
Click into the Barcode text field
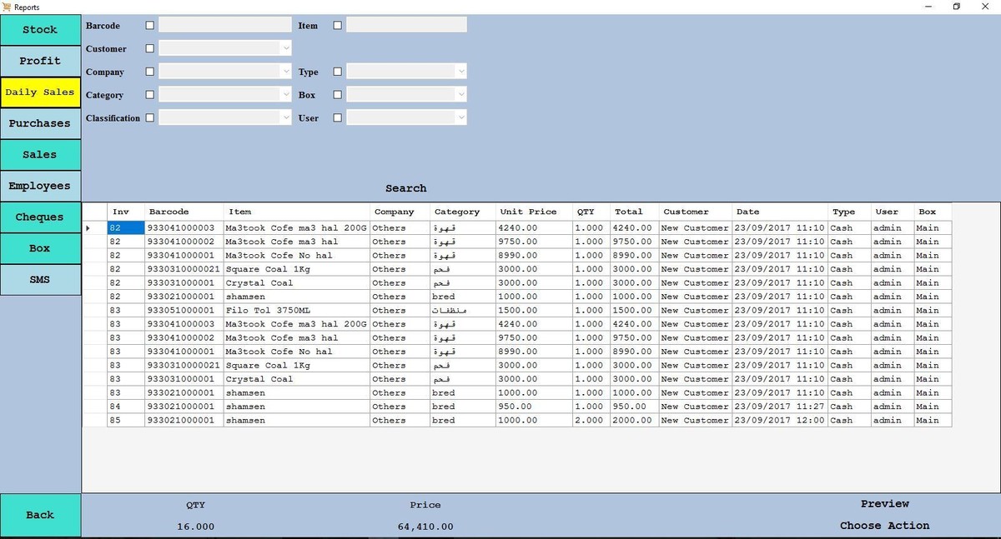[225, 26]
